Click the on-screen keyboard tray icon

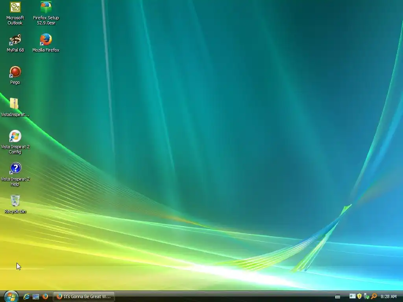click(338, 296)
